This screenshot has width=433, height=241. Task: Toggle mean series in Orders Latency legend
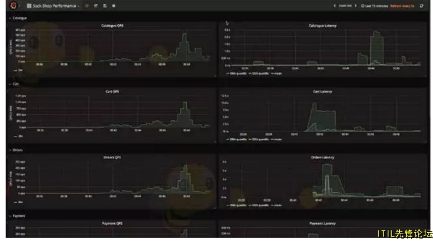pos(276,205)
